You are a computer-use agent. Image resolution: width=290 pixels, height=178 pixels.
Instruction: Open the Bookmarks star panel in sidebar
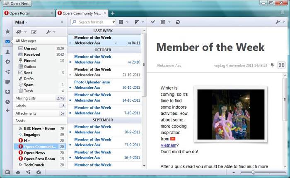tap(7, 31)
